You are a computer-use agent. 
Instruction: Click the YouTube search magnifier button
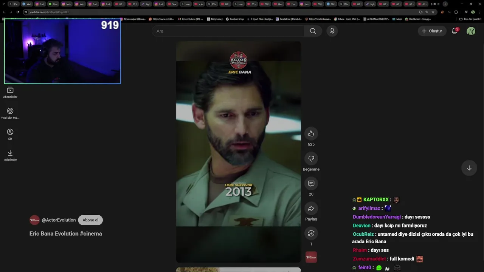(313, 31)
